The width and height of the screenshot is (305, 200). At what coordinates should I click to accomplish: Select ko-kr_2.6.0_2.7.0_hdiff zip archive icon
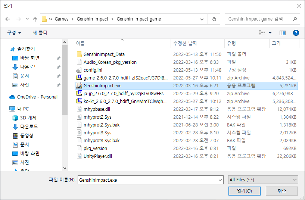79,101
